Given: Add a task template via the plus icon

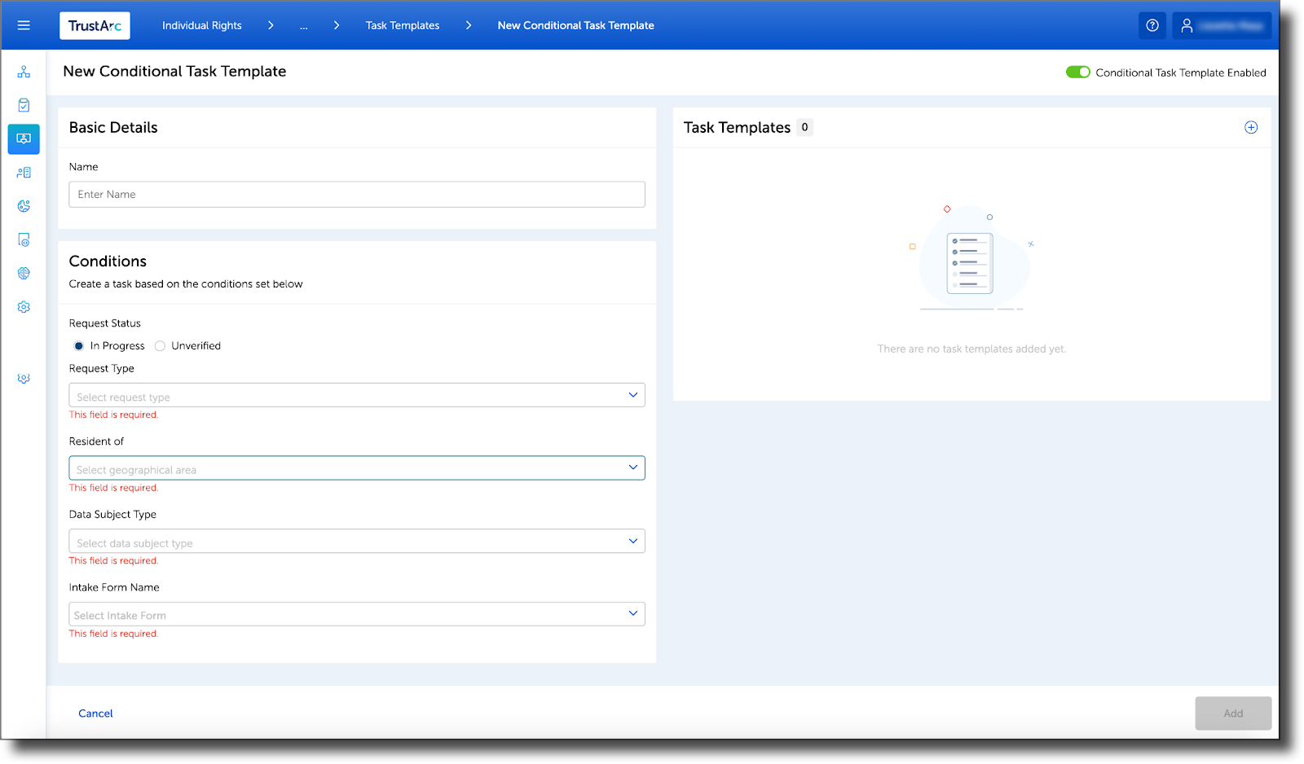Looking at the screenshot, I should tap(1250, 127).
